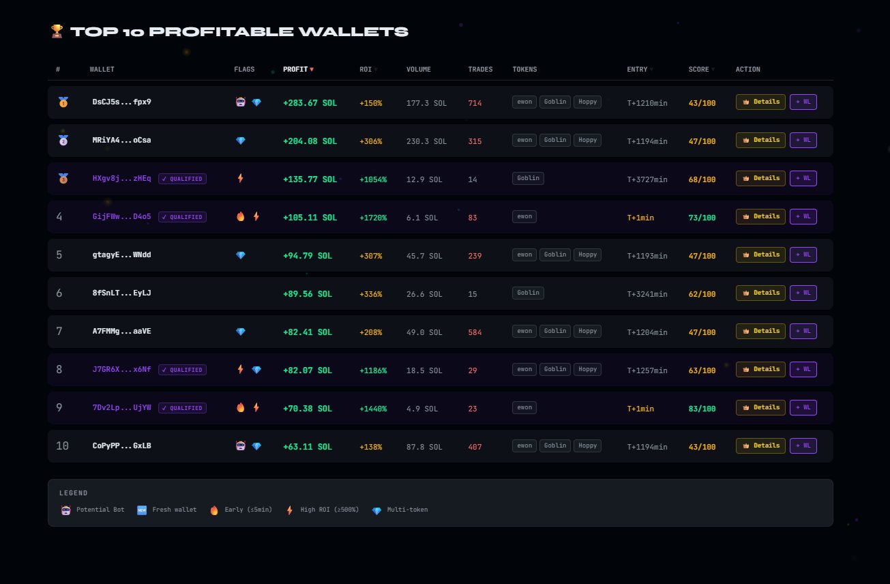Click the Hoppy token tag on gtagyE...WNdd row
Screen dimensions: 890x584
[x=587, y=254]
